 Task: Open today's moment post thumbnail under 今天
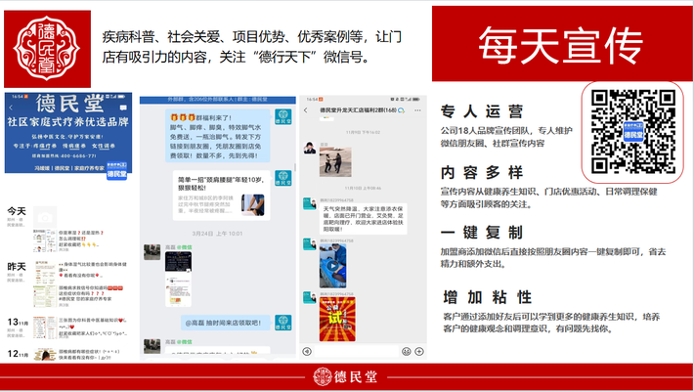click(x=45, y=240)
